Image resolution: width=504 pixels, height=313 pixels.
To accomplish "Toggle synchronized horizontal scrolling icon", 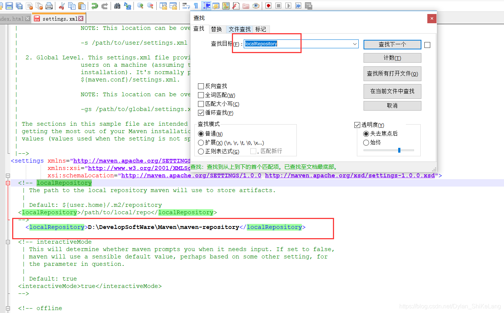I will (x=173, y=6).
